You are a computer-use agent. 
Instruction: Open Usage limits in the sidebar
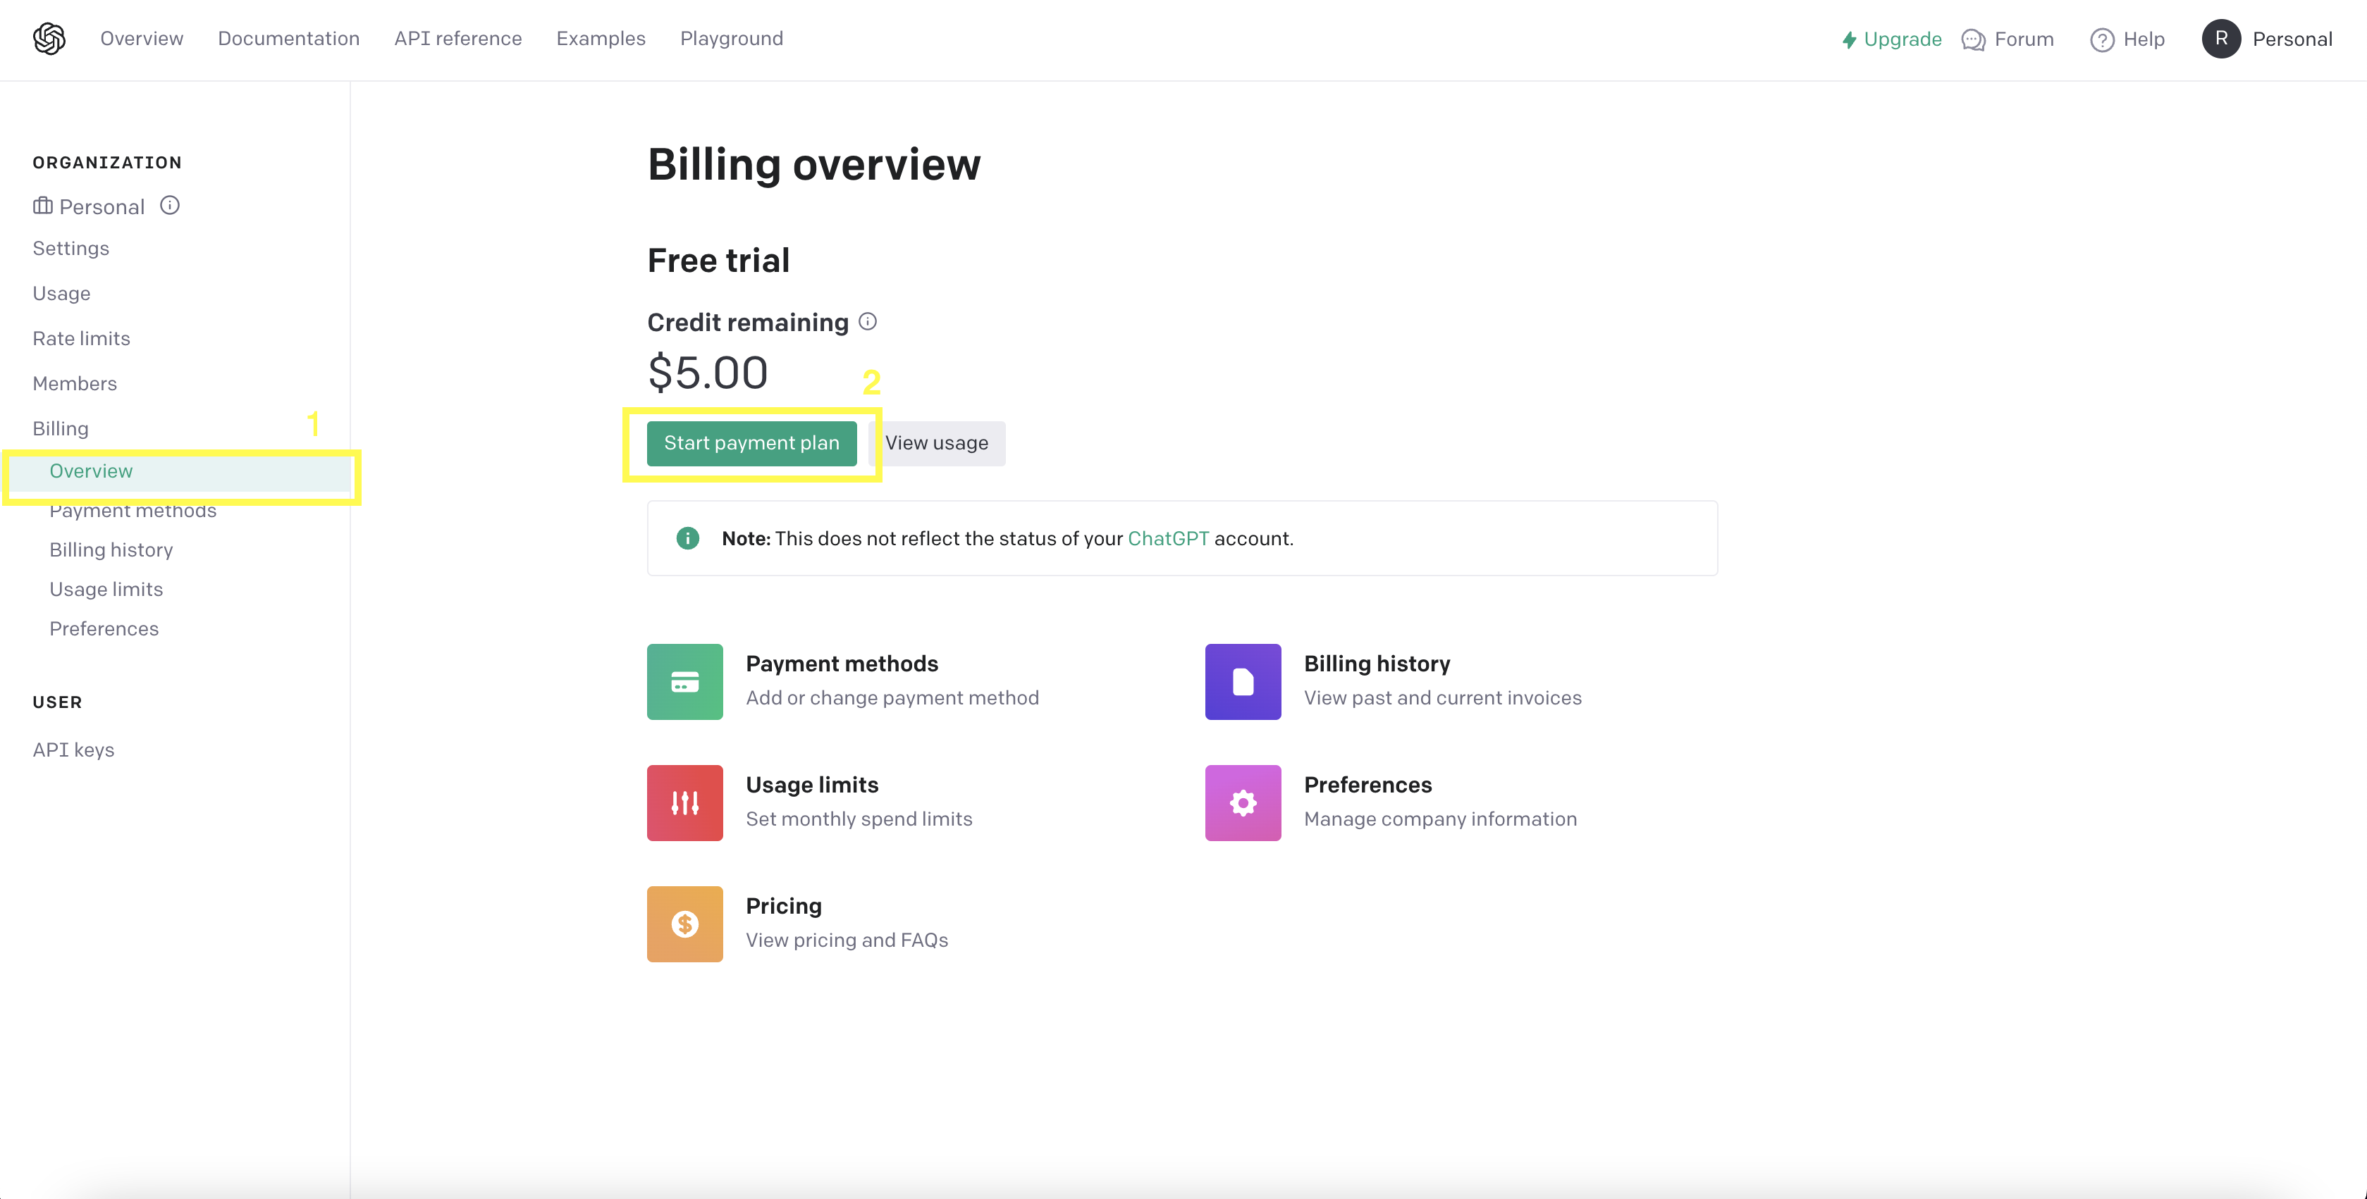click(106, 590)
